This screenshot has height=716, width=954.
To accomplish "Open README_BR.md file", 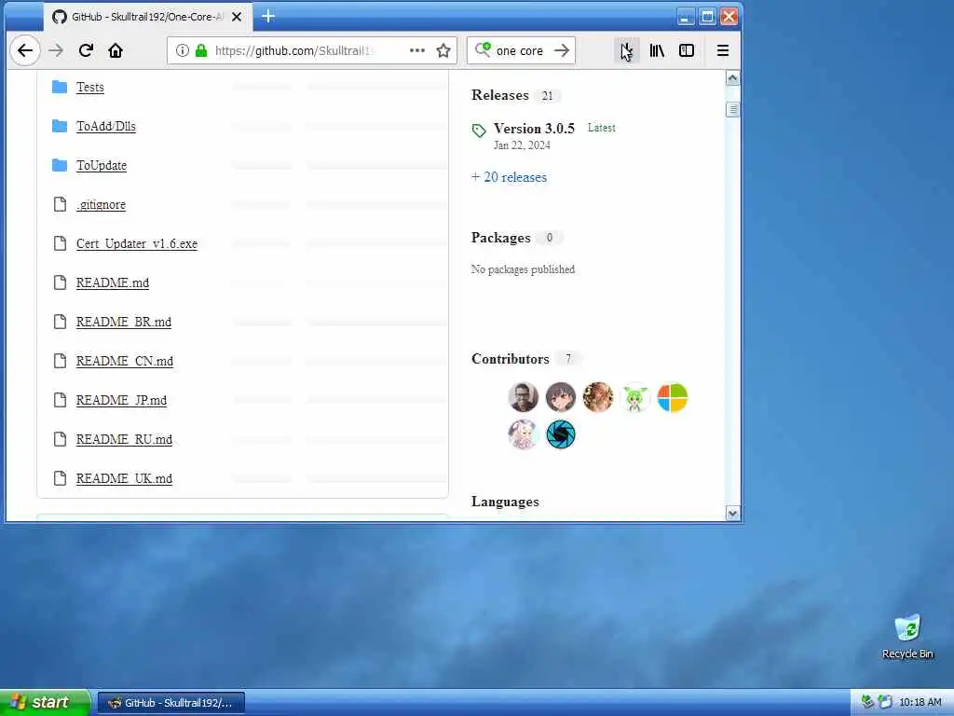I will click(124, 322).
